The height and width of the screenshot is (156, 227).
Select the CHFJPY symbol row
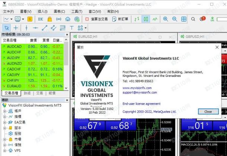32,80
